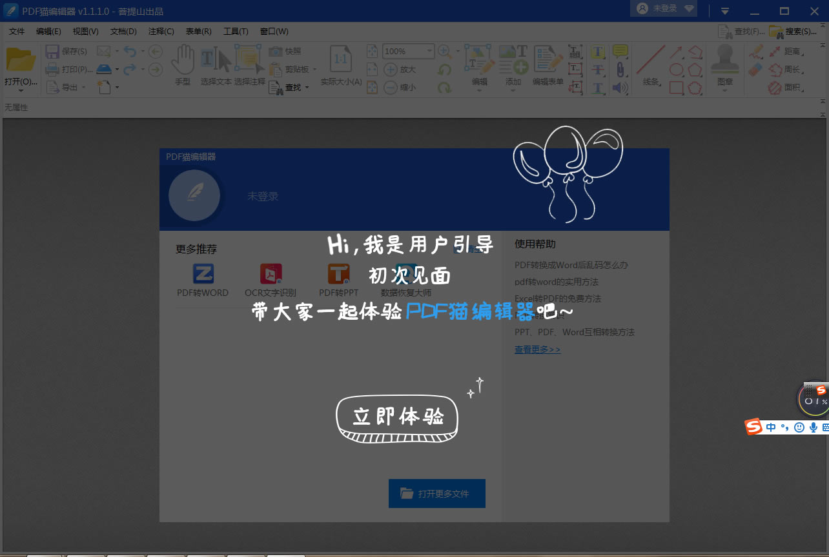This screenshot has width=829, height=557.
Task: Open the 查看更多 link in 使用帮助
Action: click(x=537, y=349)
